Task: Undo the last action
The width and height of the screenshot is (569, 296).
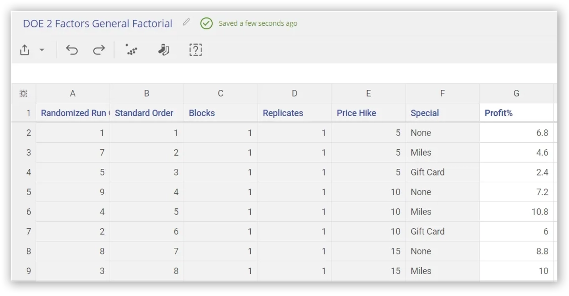Action: 72,50
